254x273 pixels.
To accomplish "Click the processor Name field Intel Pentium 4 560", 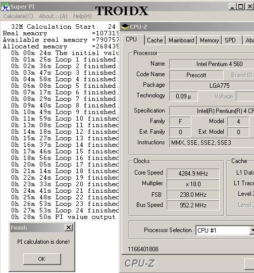I will coord(212,64).
